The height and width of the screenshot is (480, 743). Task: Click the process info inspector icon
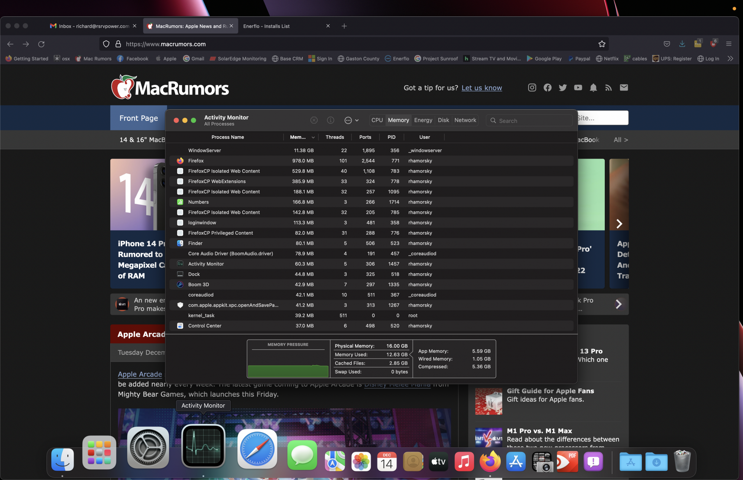tap(330, 120)
